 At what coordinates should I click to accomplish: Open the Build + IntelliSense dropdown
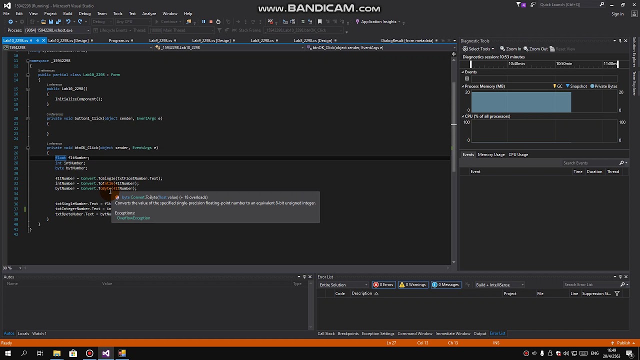point(499,285)
